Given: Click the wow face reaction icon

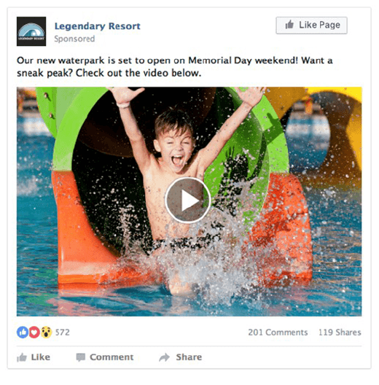Looking at the screenshot, I should 46,332.
